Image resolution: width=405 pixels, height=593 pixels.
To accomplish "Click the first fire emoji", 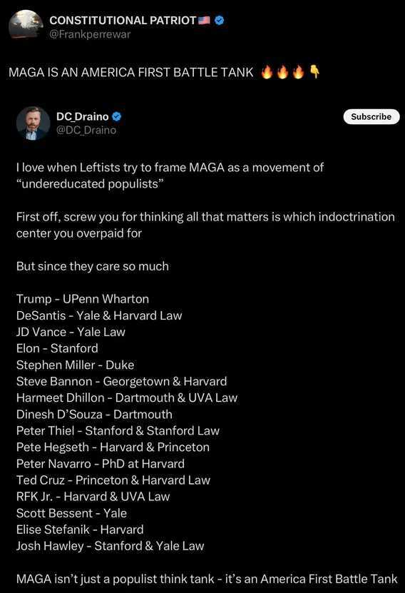I will coord(267,71).
